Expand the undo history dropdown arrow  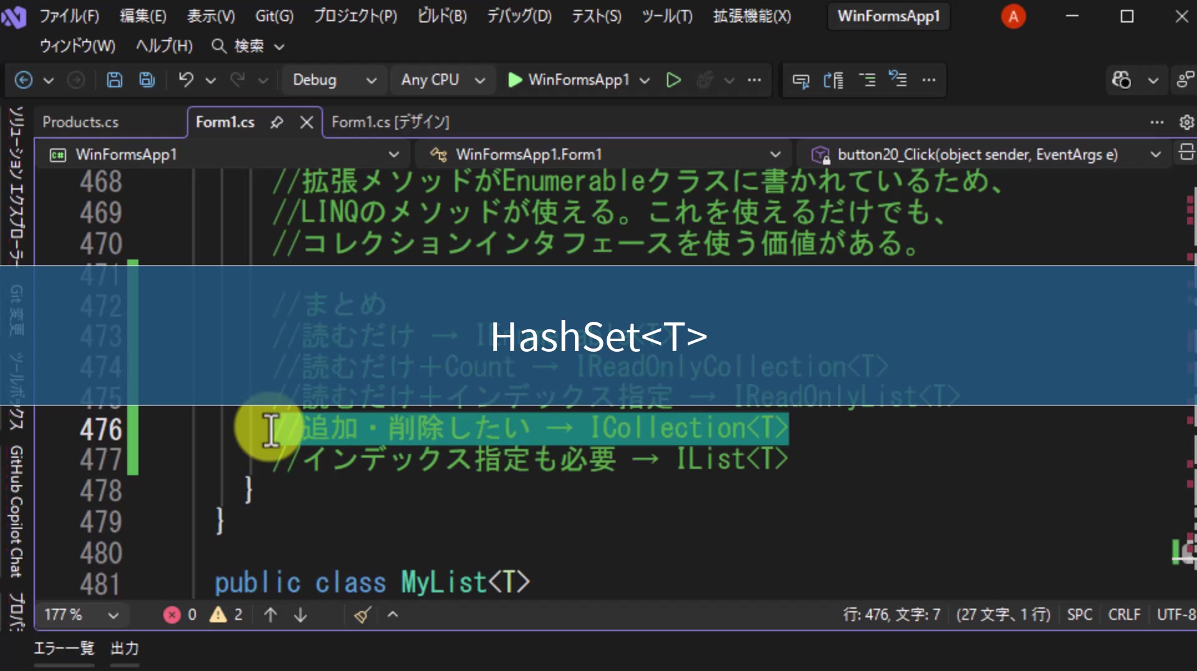pyautogui.click(x=211, y=80)
